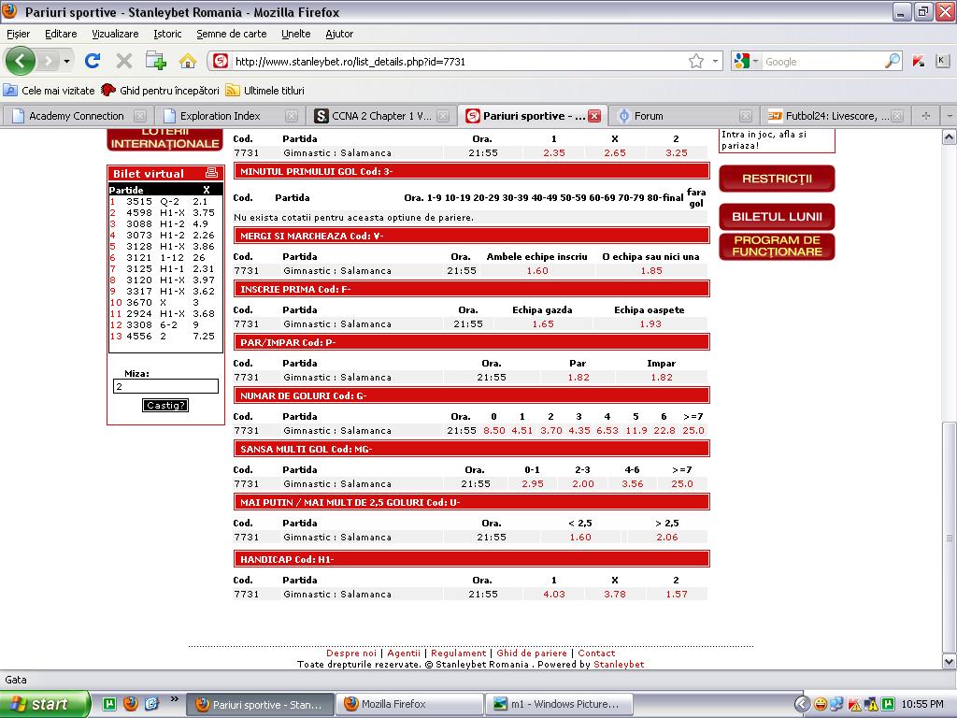The image size is (957, 718).
Task: Select odd 2.35 for home win
Action: [x=554, y=153]
